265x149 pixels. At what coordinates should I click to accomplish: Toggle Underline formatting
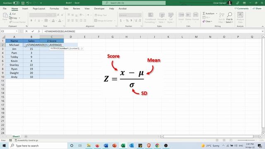[x=39, y=21]
